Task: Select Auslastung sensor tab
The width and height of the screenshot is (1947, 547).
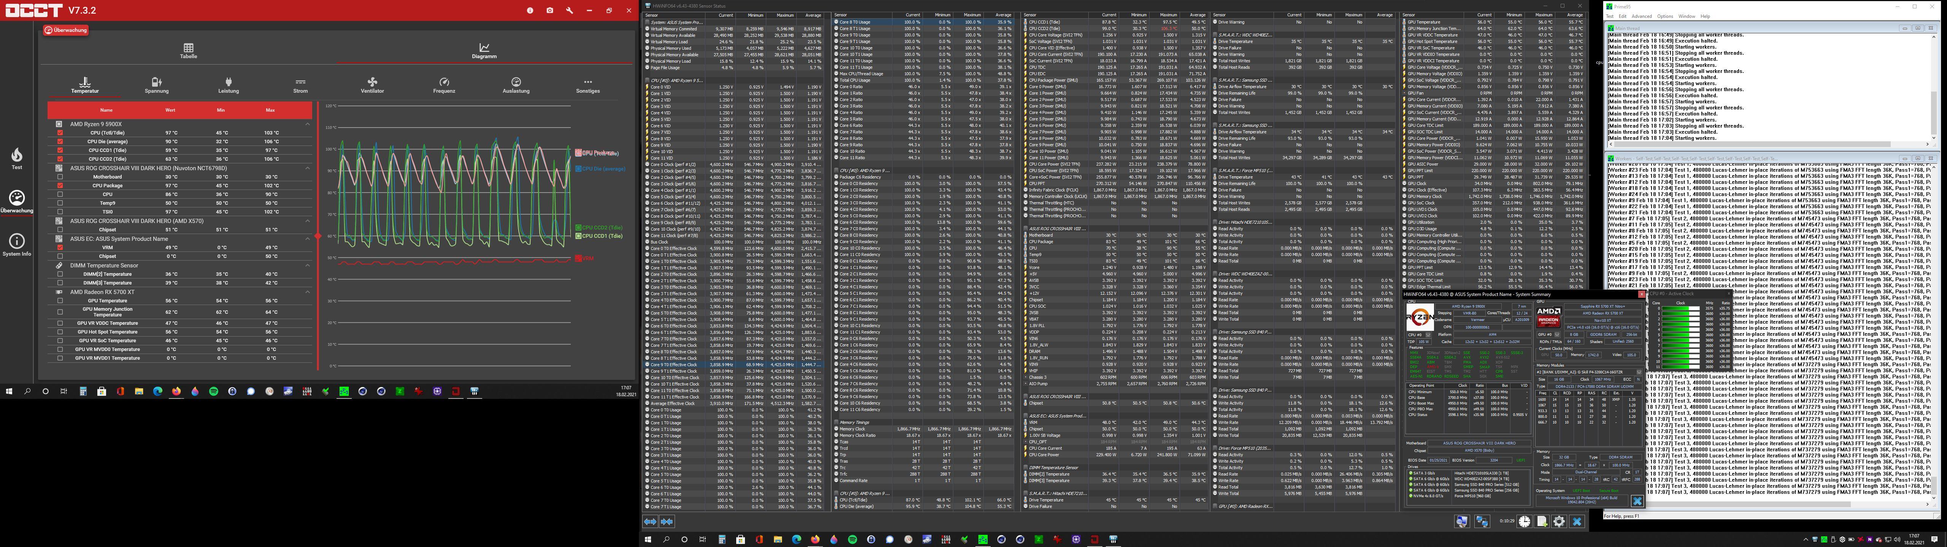Action: point(516,85)
